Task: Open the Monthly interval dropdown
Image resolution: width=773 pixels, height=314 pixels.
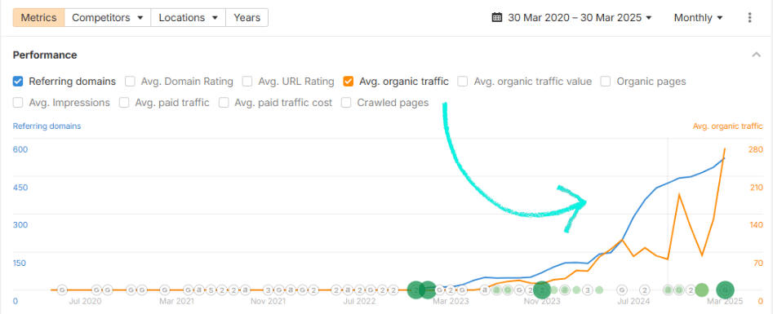Action: click(698, 18)
